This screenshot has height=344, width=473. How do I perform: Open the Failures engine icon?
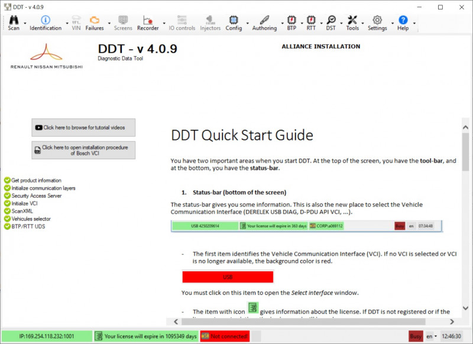tap(95, 23)
